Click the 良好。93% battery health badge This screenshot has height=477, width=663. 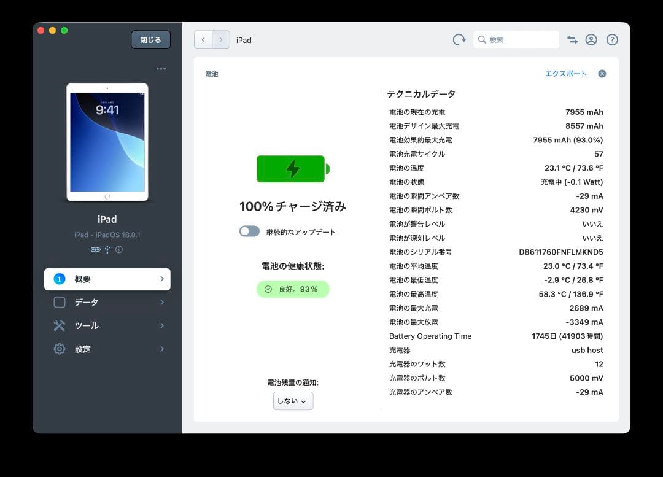[x=293, y=289]
